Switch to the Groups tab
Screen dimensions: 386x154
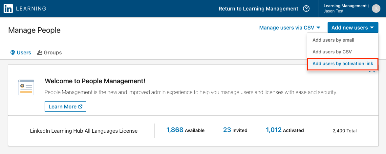[x=50, y=52]
